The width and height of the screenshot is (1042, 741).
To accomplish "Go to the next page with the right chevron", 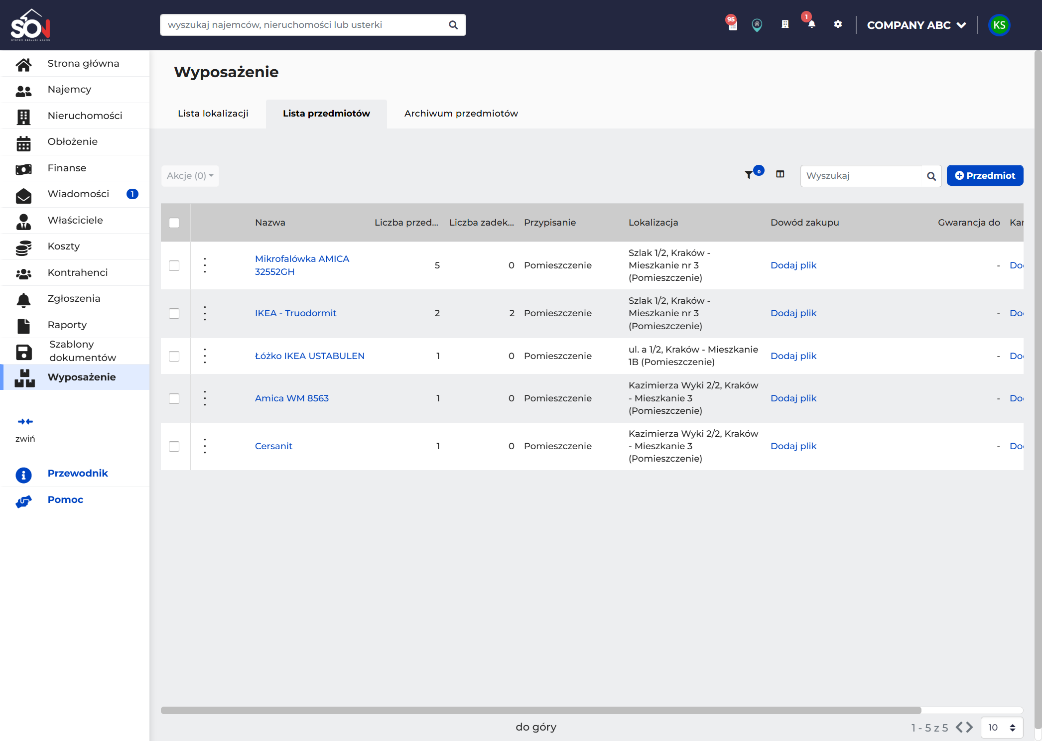I will click(970, 728).
